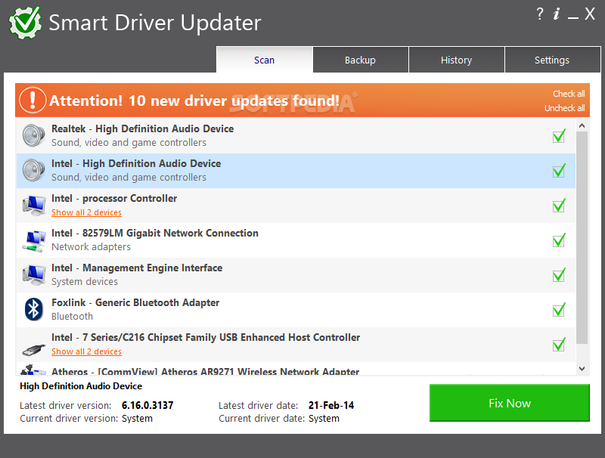Select 'Intel - processor Controller' row
The image size is (605, 458).
296,205
